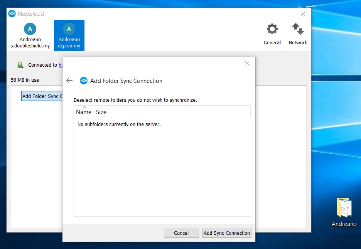Click the background Add Folder Sync button
Image resolution: width=361 pixels, height=249 pixels.
pyautogui.click(x=42, y=96)
